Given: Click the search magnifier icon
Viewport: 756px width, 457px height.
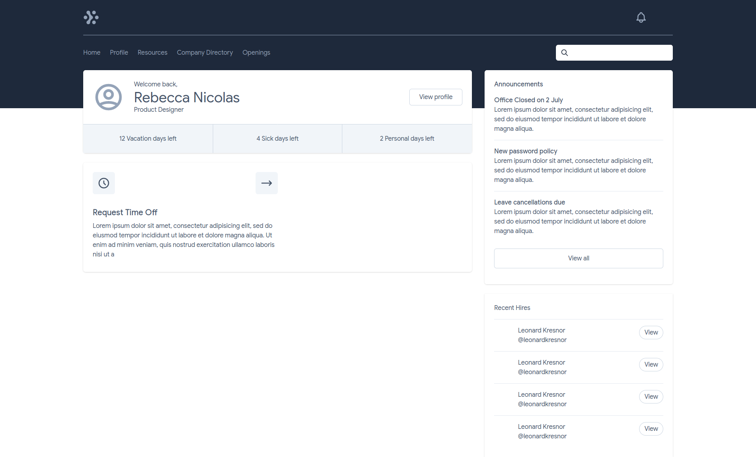Looking at the screenshot, I should 565,53.
